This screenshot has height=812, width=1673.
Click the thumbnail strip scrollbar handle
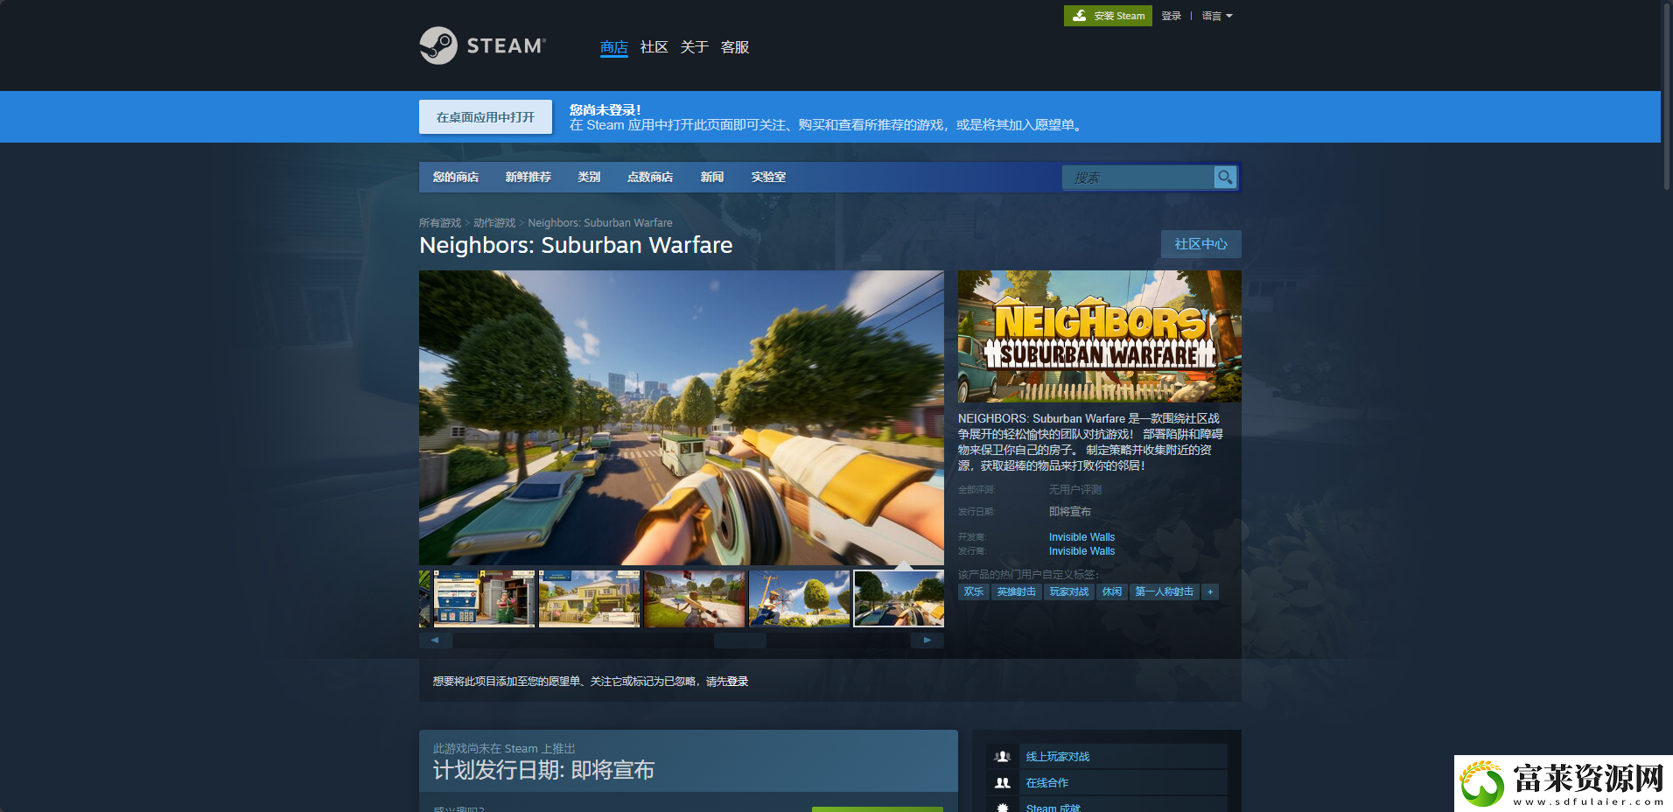(740, 640)
